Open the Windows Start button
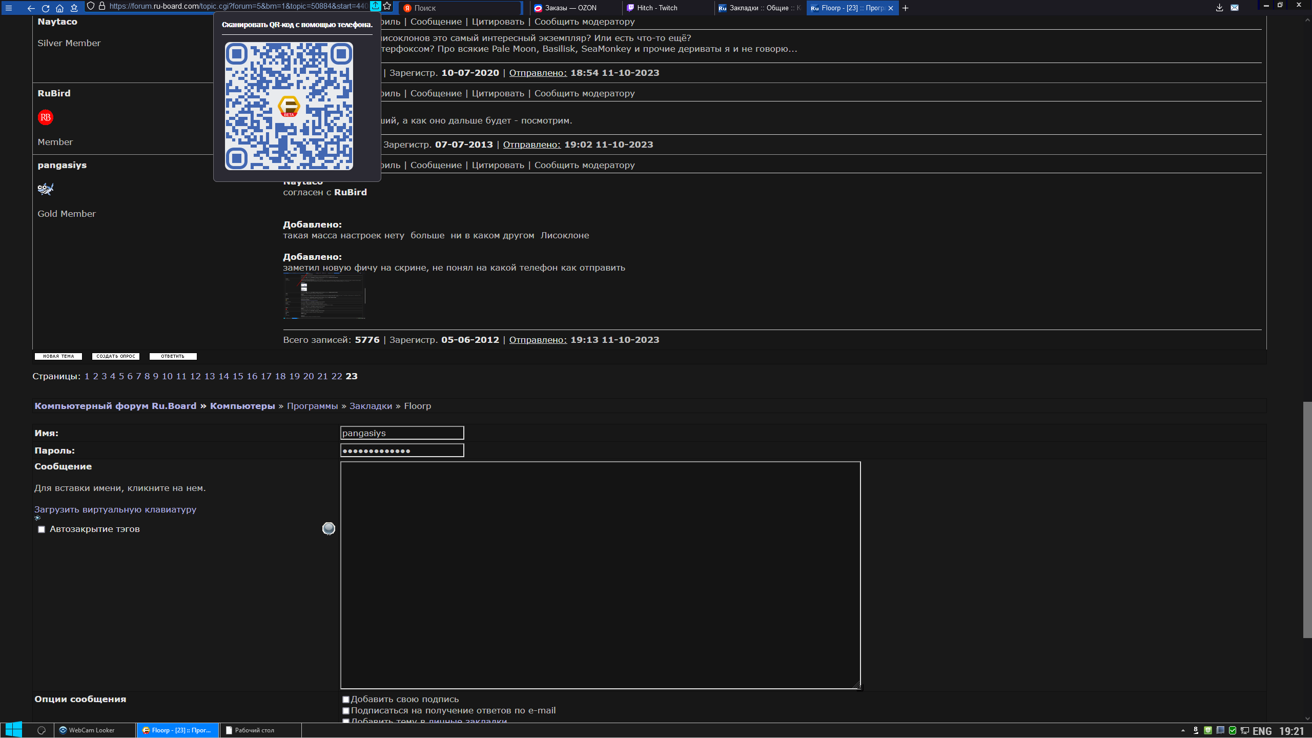This screenshot has height=738, width=1312. 14,730
